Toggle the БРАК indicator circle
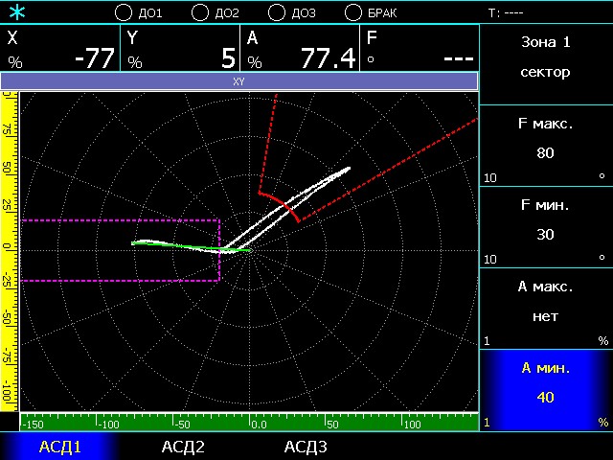Screen dimensions: 613x460 point(352,13)
